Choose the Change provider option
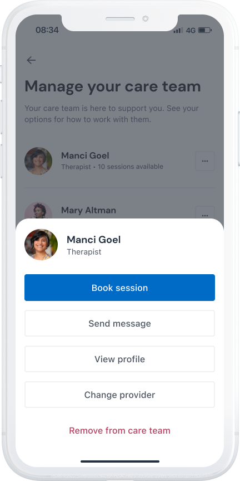 click(x=119, y=395)
